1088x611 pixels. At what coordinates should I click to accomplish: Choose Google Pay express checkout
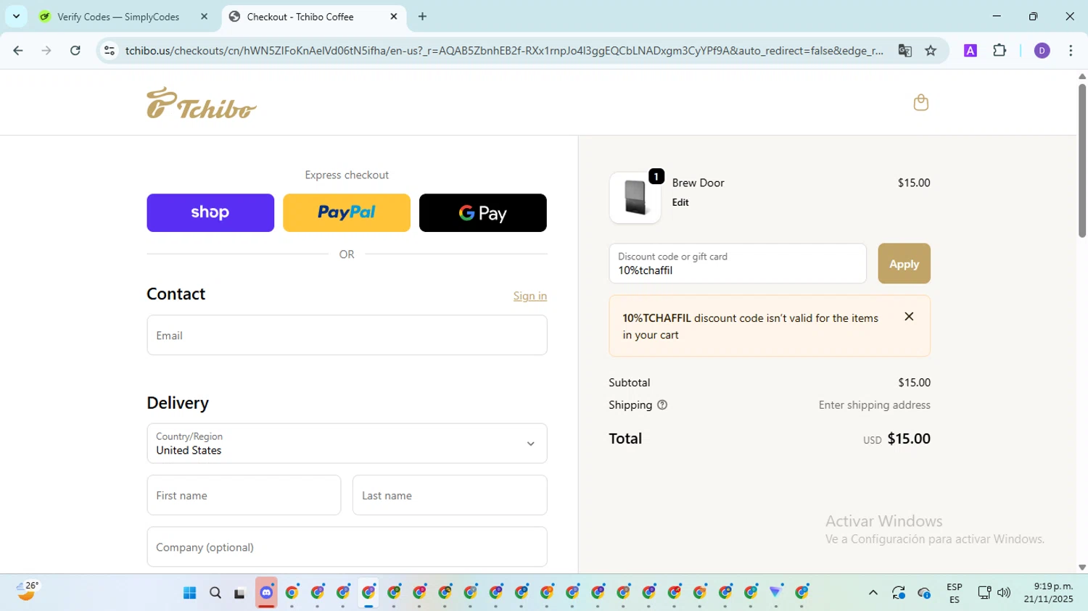483,212
